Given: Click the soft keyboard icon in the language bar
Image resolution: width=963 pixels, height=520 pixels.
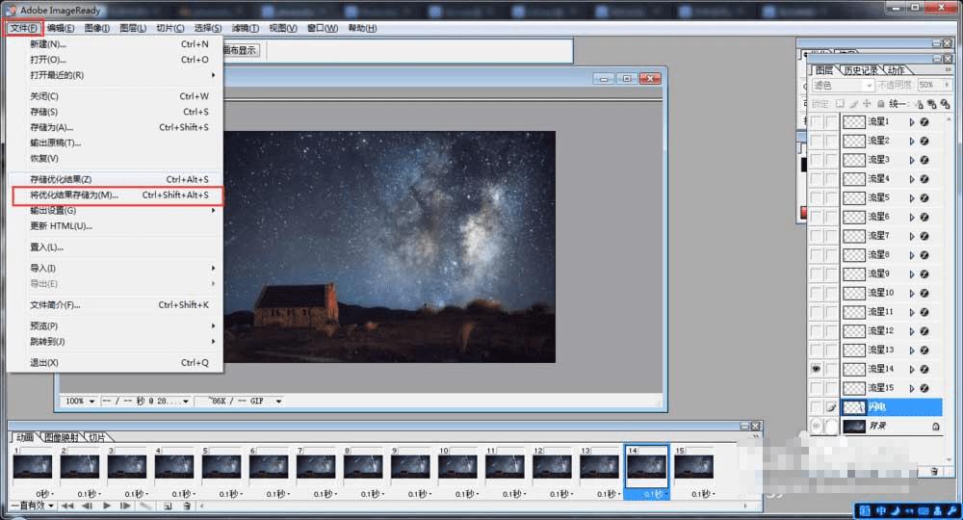Looking at the screenshot, I should (924, 510).
